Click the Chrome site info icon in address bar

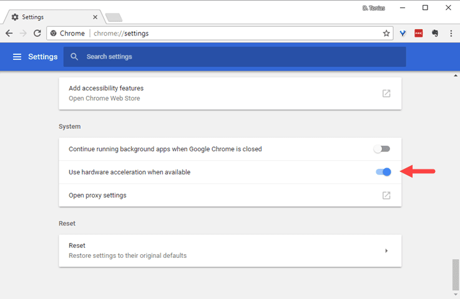pos(54,34)
